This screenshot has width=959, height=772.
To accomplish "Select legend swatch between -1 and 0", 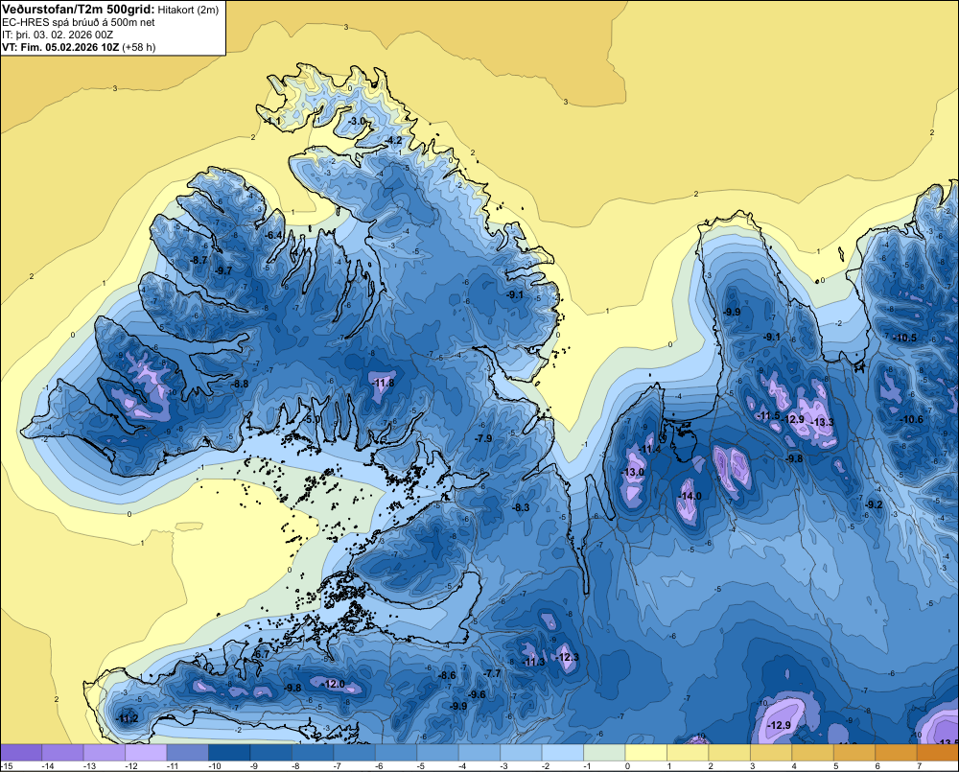I will click(x=604, y=752).
